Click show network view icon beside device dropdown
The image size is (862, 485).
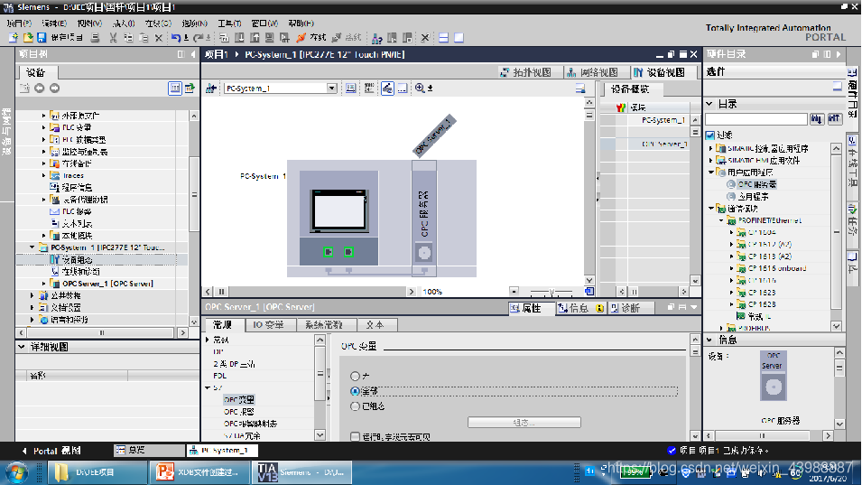pos(210,88)
